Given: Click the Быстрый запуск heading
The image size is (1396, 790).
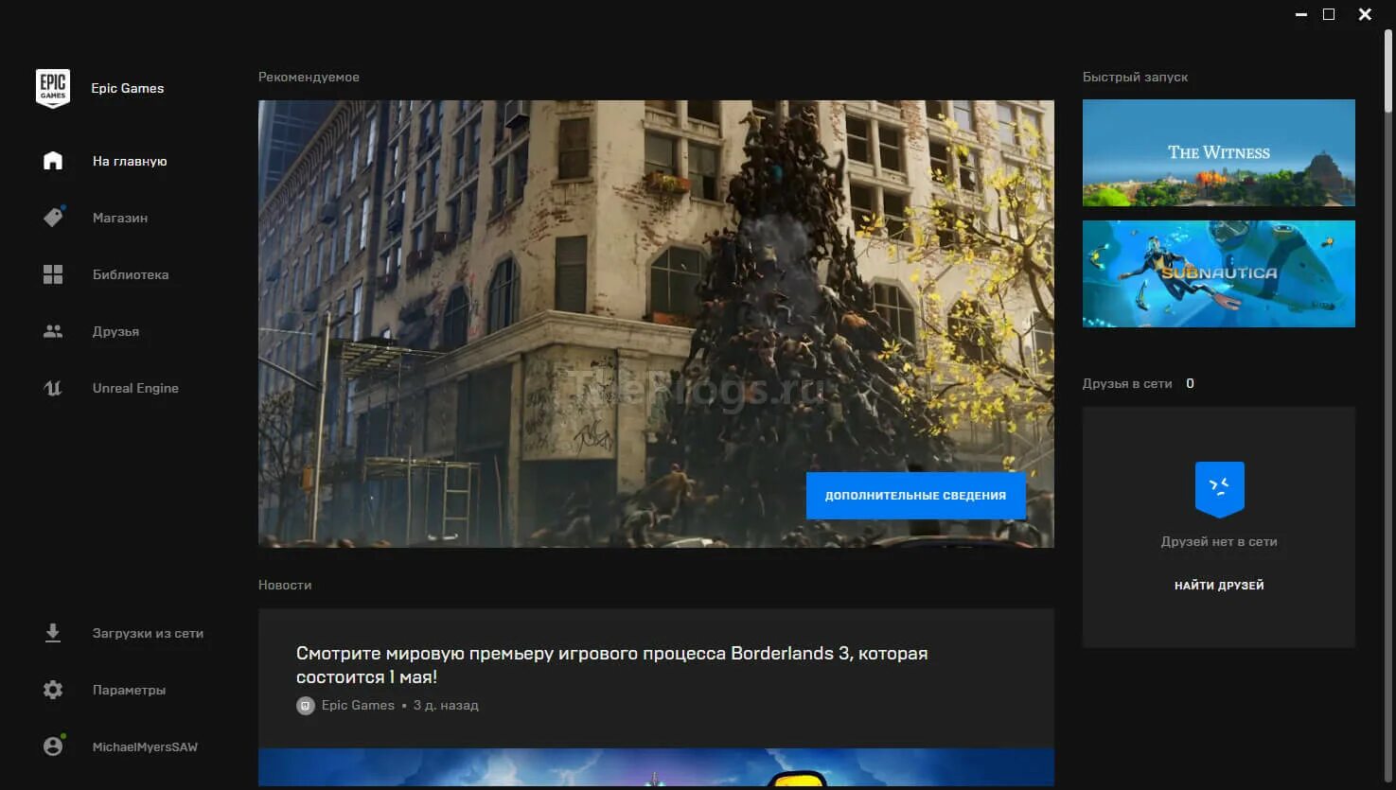Looking at the screenshot, I should point(1135,77).
